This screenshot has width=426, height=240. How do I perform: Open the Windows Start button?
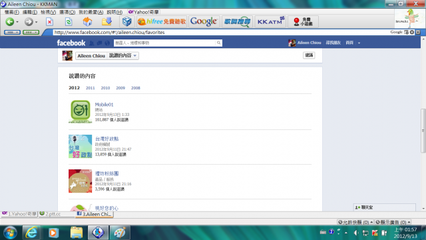11,233
